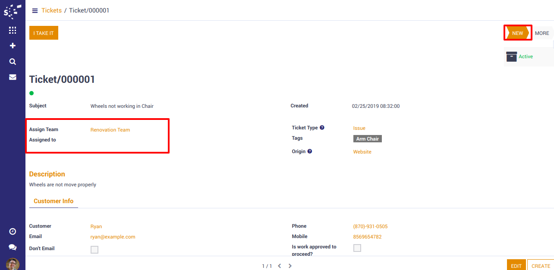The image size is (554, 270).
Task: Expand the MORE stages dropdown
Action: click(542, 33)
